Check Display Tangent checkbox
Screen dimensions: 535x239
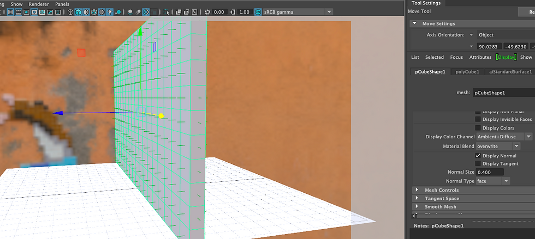click(478, 164)
